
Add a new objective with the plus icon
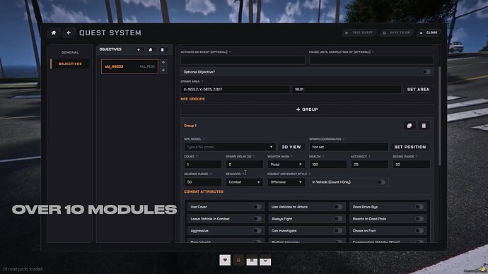[x=139, y=49]
